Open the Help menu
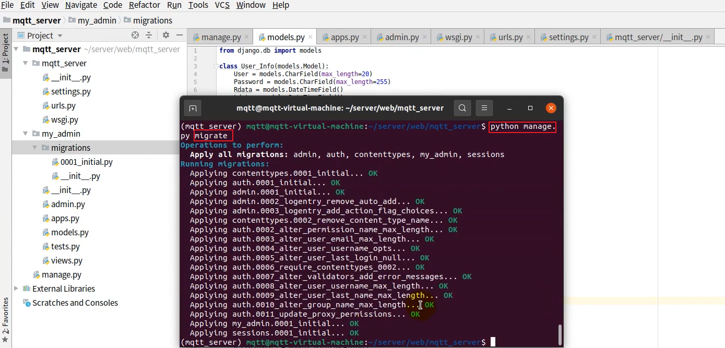 (281, 5)
